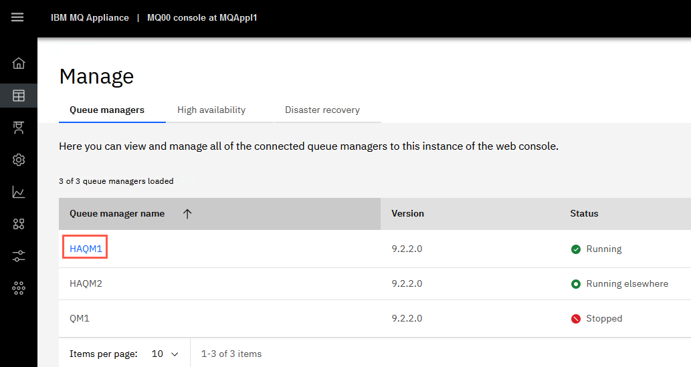Click the IBM MQ Appliance header title
Screen dimensions: 691x367
point(90,17)
